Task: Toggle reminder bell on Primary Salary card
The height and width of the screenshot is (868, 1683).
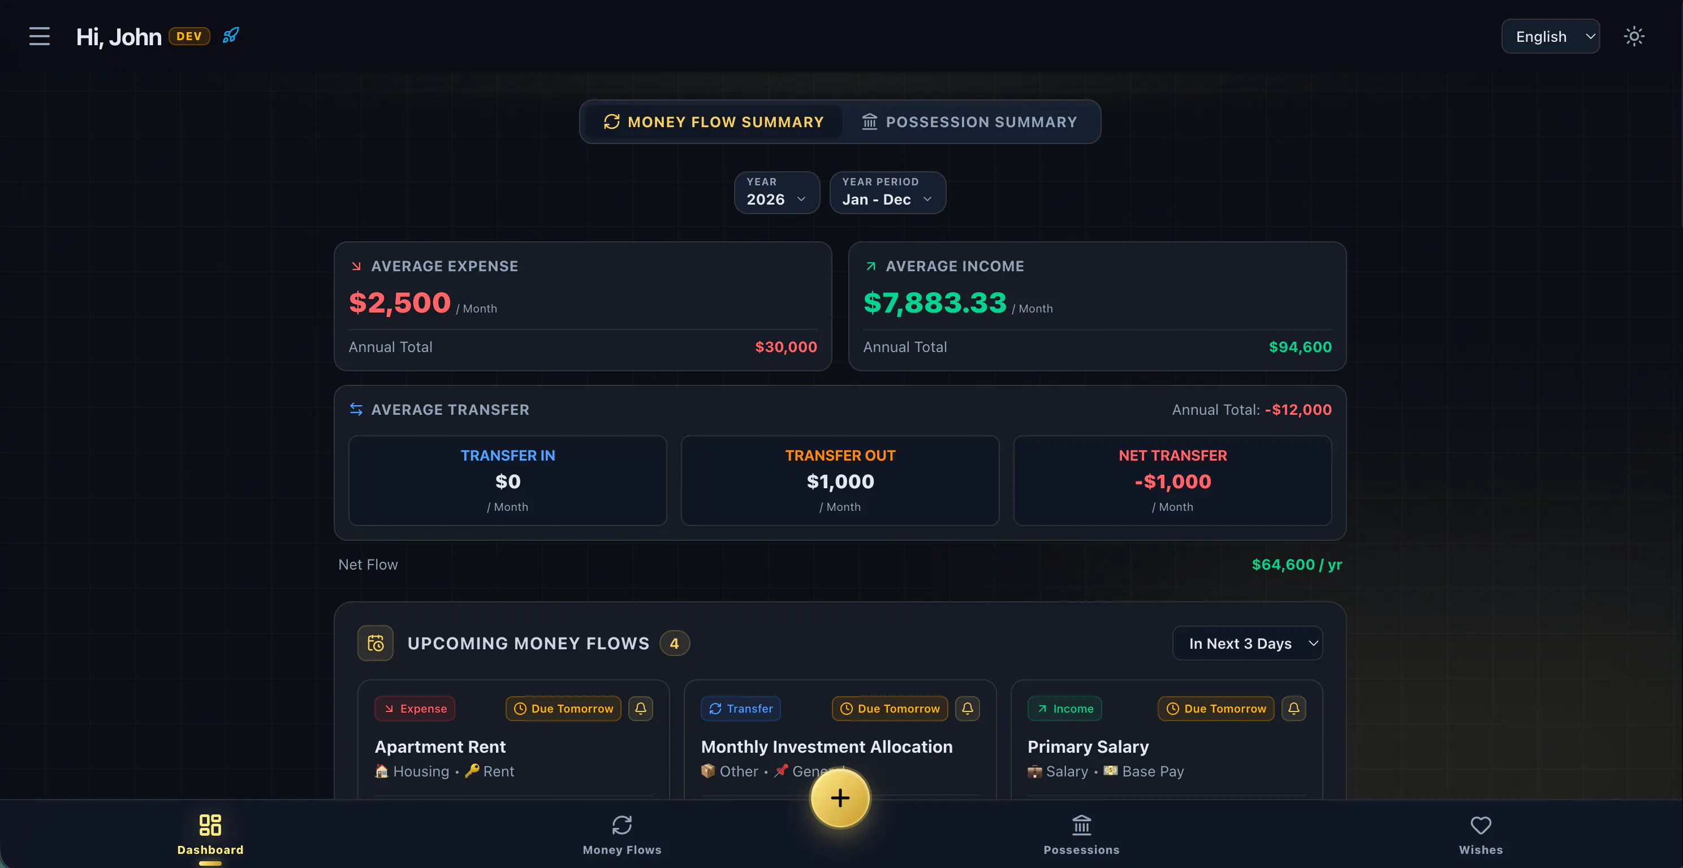Action: pos(1293,709)
